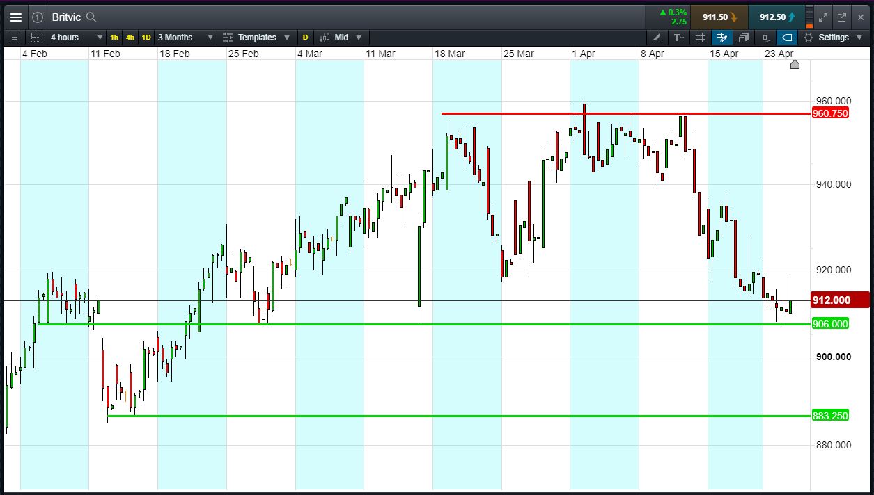The width and height of the screenshot is (874, 495).
Task: Click the candlestick chart type icon
Action: click(324, 38)
